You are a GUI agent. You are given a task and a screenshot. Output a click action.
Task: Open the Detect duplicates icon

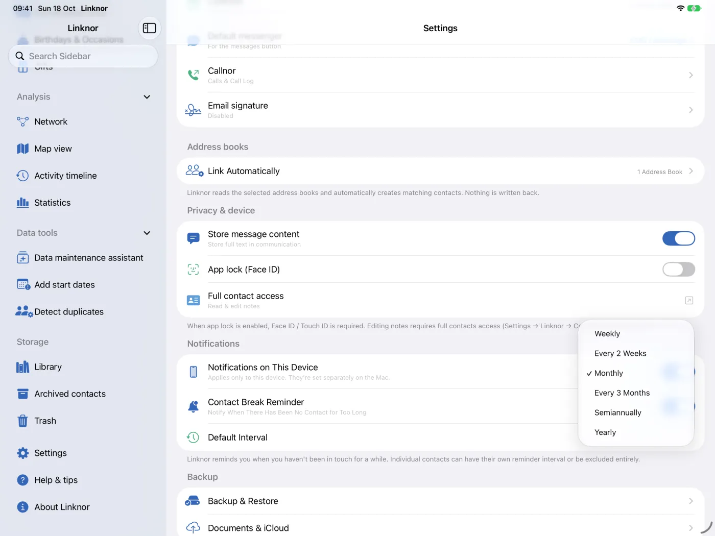pyautogui.click(x=24, y=312)
